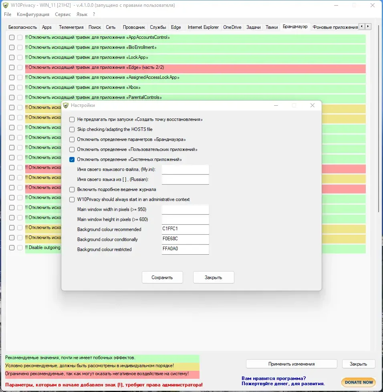Image resolution: width=383 pixels, height=392 pixels.
Task: Click Main window width in pixels field
Action: [185, 209]
